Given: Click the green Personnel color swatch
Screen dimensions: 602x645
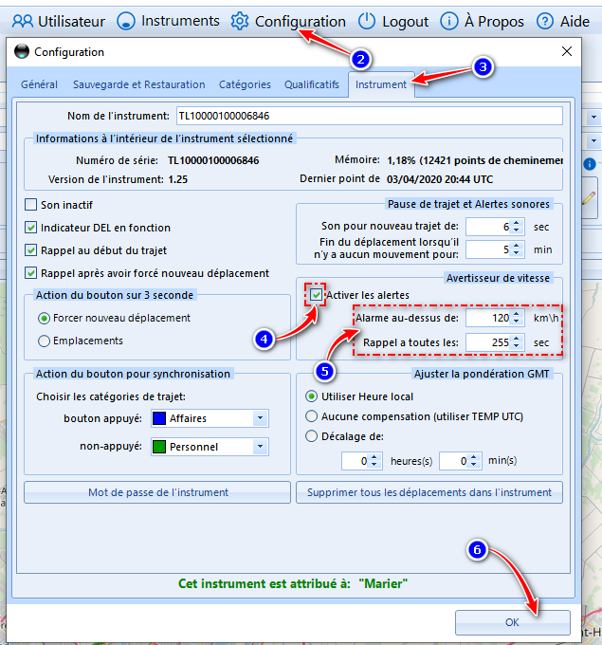Looking at the screenshot, I should coord(159,447).
